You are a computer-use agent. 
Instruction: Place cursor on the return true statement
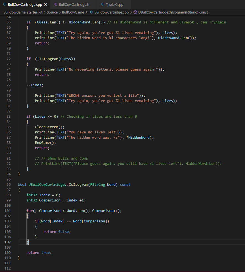[39, 252]
